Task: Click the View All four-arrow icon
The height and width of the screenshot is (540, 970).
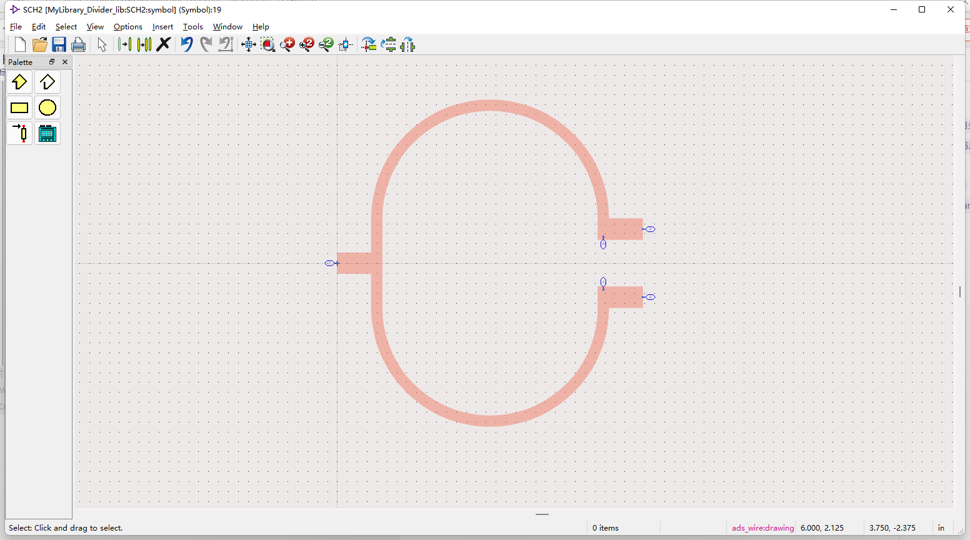Action: 249,44
